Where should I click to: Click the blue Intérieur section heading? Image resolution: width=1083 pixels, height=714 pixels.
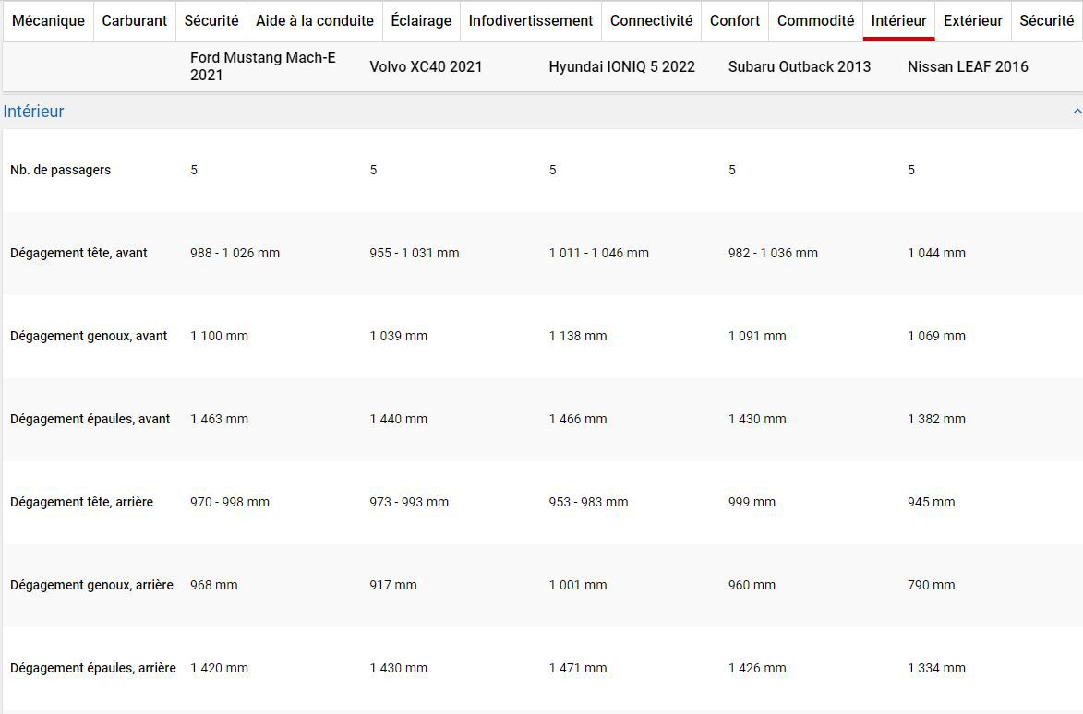pyautogui.click(x=34, y=112)
